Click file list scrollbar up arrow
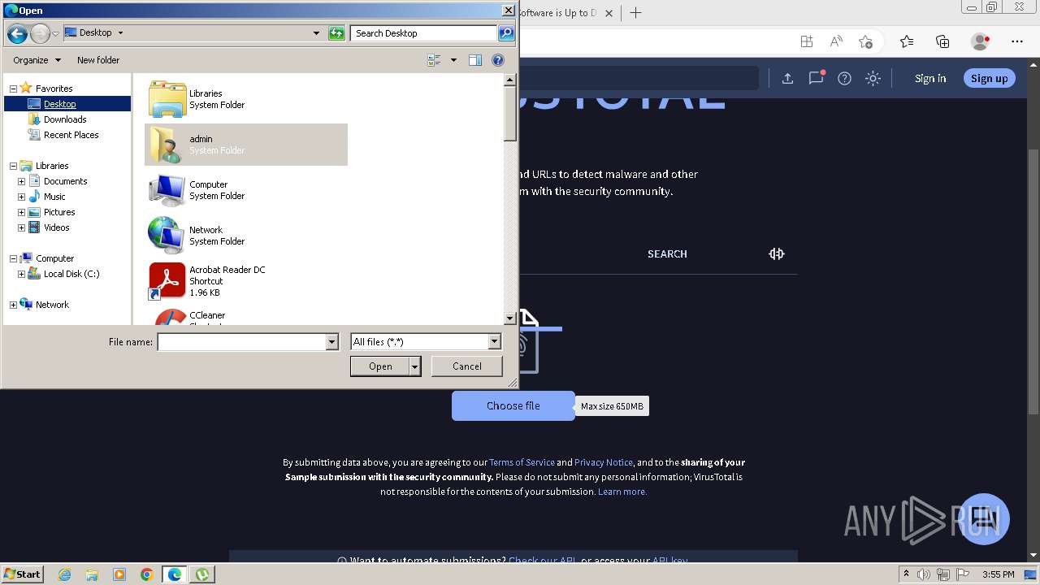This screenshot has height=585, width=1040. pyautogui.click(x=510, y=80)
